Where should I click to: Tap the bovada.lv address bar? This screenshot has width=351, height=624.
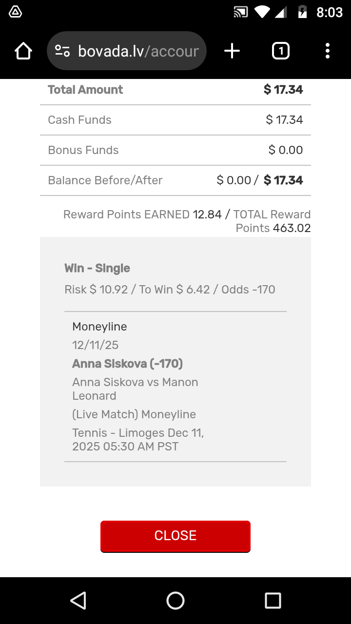pos(138,51)
